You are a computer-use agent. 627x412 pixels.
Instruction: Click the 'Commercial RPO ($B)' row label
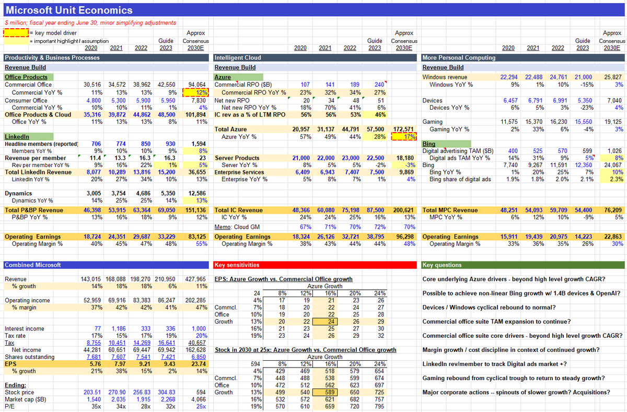point(243,85)
